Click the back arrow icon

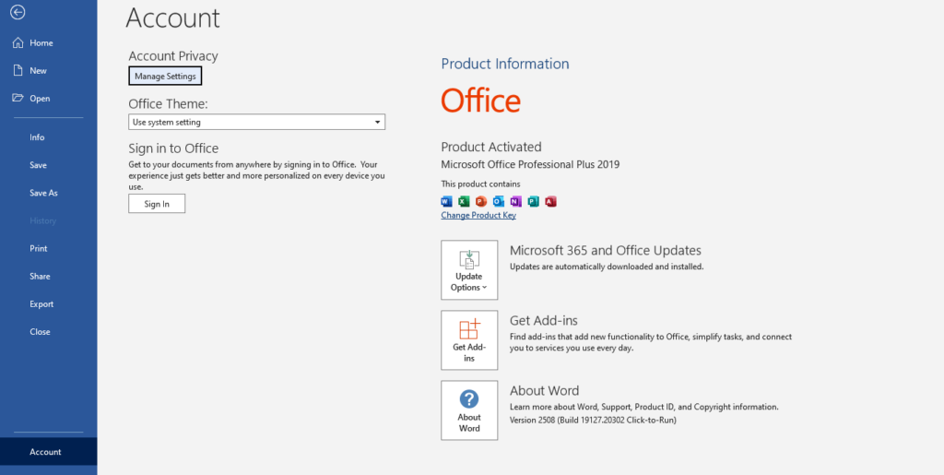pyautogui.click(x=18, y=12)
